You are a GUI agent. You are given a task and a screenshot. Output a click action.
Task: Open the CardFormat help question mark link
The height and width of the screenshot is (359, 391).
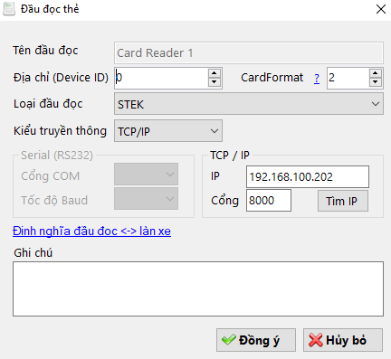coord(317,79)
